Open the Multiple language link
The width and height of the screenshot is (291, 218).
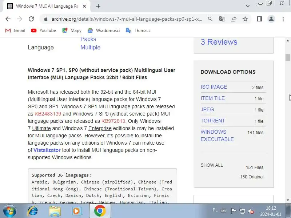point(90,48)
